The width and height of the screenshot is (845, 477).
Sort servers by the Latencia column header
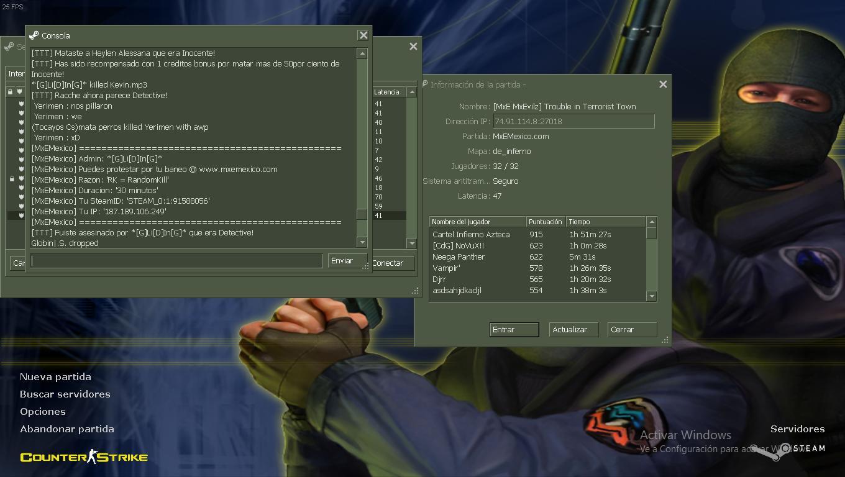pyautogui.click(x=388, y=92)
